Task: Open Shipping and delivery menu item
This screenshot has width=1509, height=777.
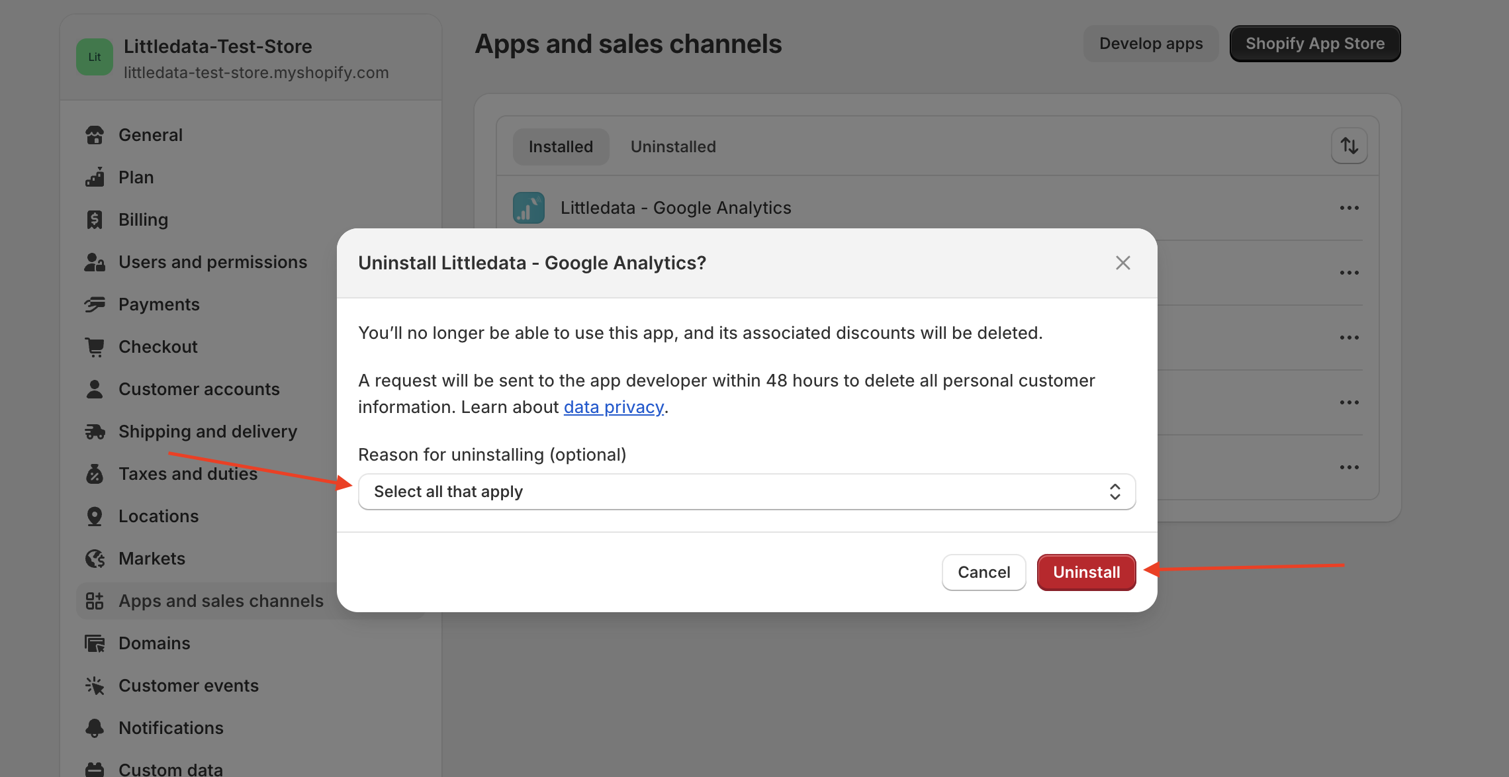Action: (x=208, y=432)
